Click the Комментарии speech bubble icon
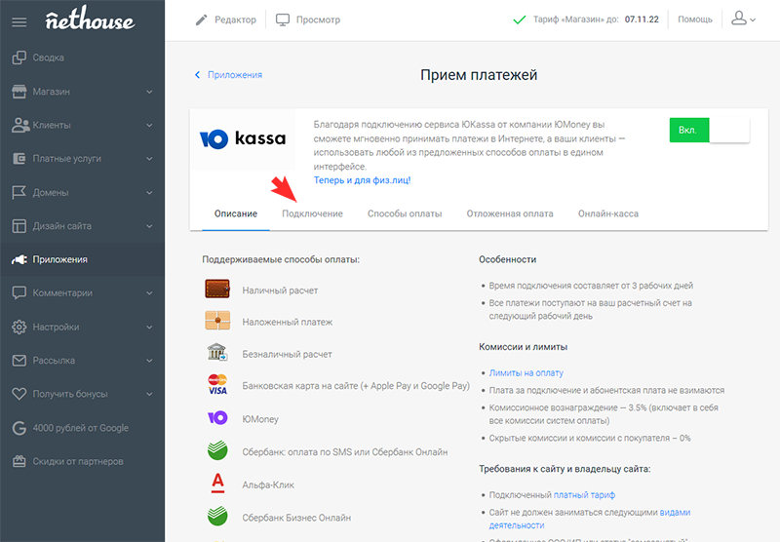The width and height of the screenshot is (780, 542). pyautogui.click(x=19, y=292)
